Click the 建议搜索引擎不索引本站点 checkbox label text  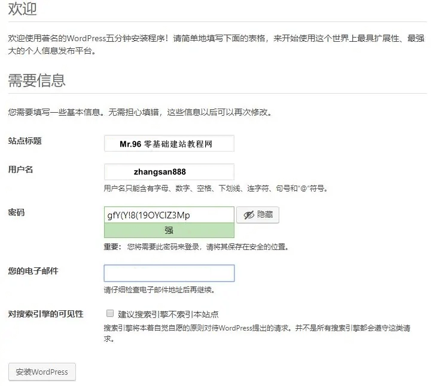[168, 314]
